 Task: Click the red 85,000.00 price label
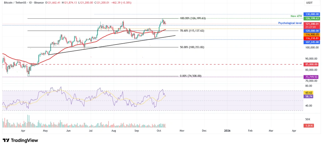point(312,64)
